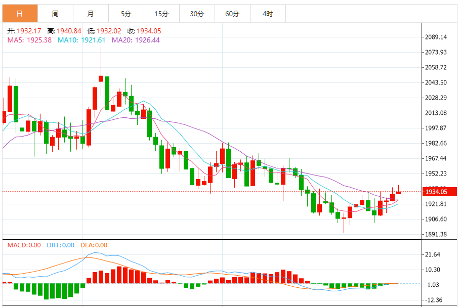Click the 2028.29 price axis label

point(436,98)
